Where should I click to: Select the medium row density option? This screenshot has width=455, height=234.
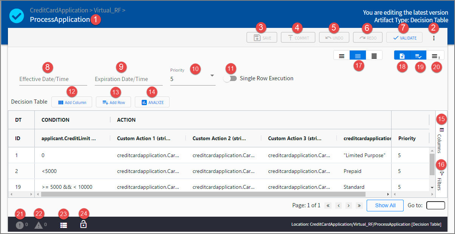358,56
